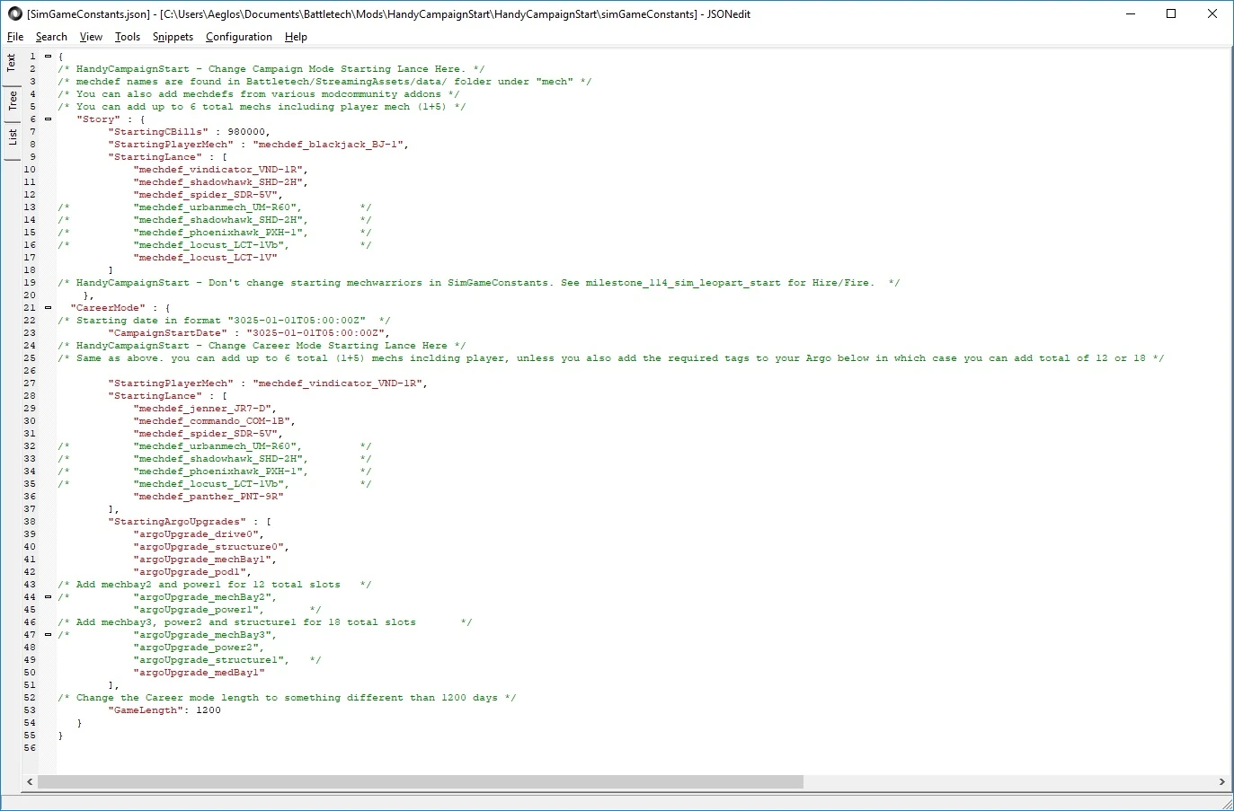Collapse fold marker on line 47
Viewport: 1234px width, 811px height.
click(x=48, y=634)
